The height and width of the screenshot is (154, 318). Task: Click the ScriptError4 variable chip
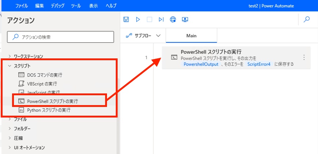(259, 64)
